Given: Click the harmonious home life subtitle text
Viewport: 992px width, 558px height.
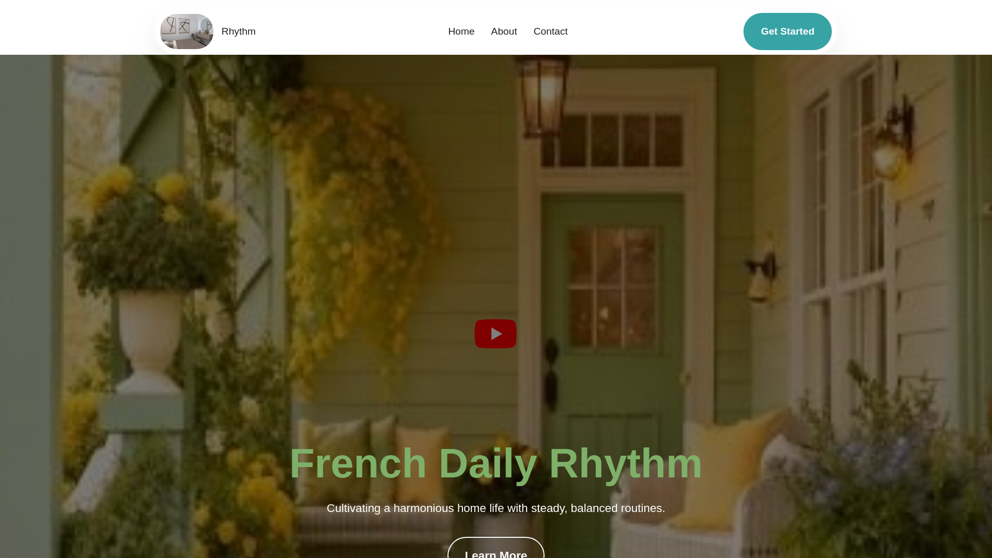Looking at the screenshot, I should coord(495,508).
